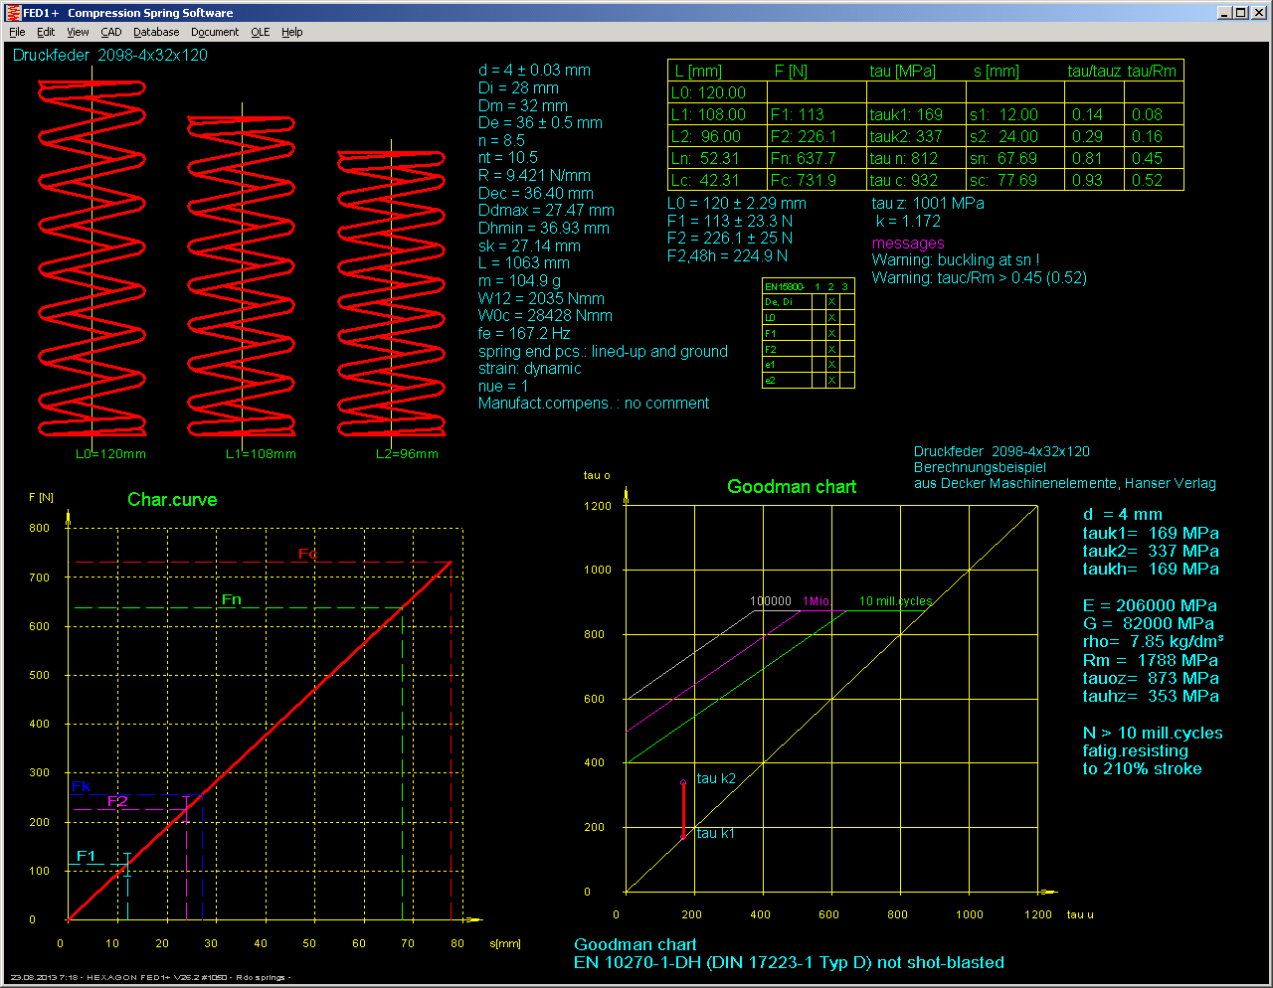Open the File menu
1273x988 pixels.
pos(17,32)
